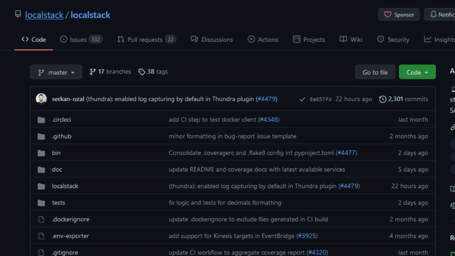
Task: Open the tests folder icon
Action: pos(42,203)
